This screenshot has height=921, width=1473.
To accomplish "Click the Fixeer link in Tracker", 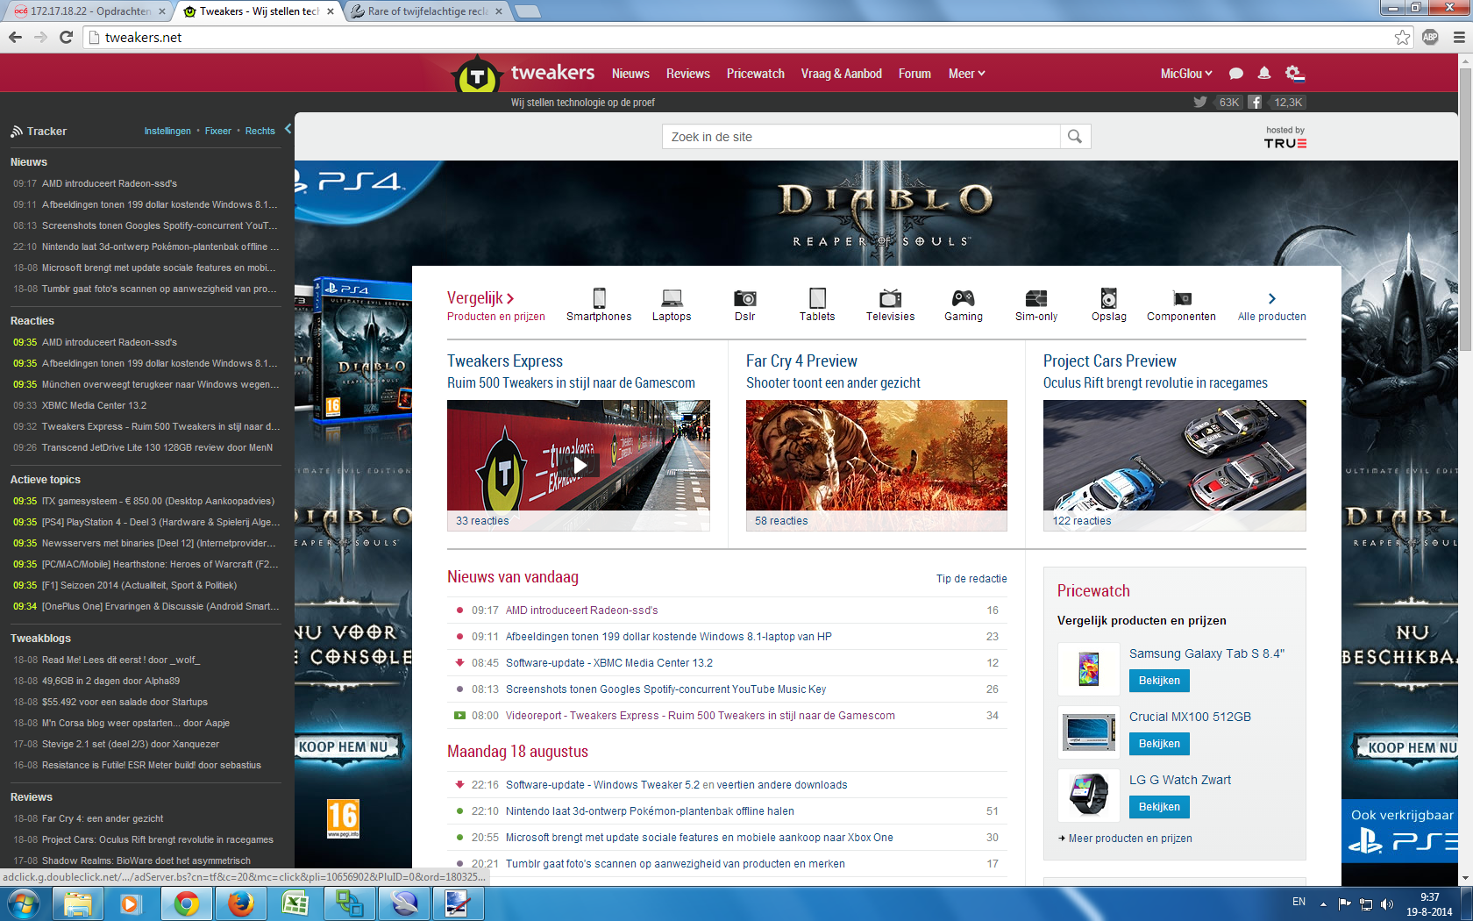I will 218,131.
